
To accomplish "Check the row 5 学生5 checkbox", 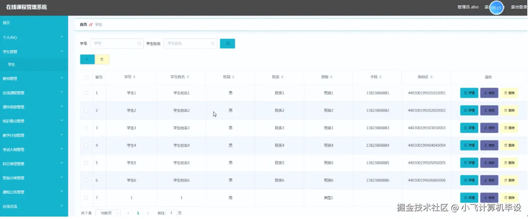I will (x=86, y=163).
